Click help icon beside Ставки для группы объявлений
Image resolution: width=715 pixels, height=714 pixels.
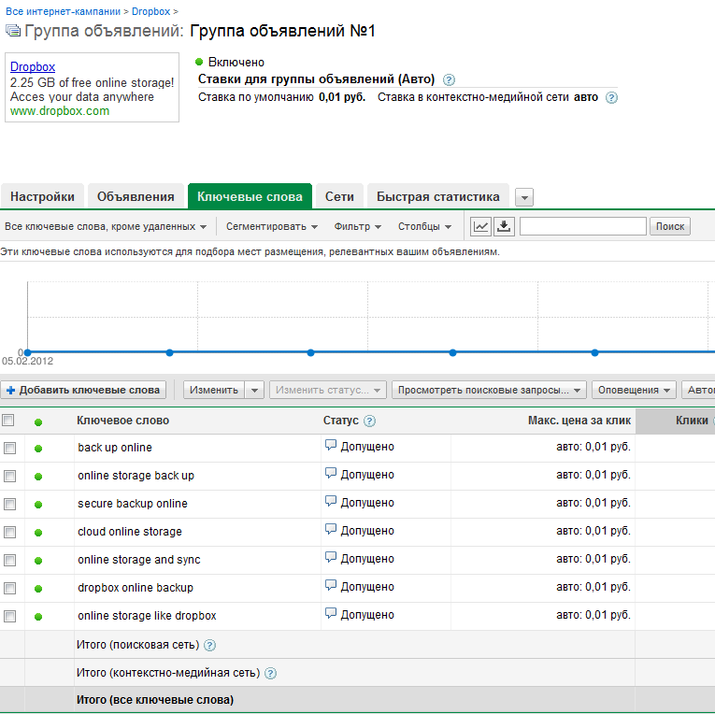[449, 79]
